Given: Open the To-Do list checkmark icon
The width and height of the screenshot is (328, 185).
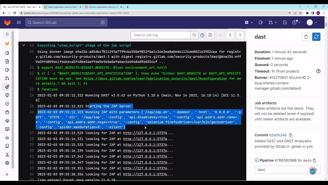Looking at the screenshot, I should click(285, 23).
